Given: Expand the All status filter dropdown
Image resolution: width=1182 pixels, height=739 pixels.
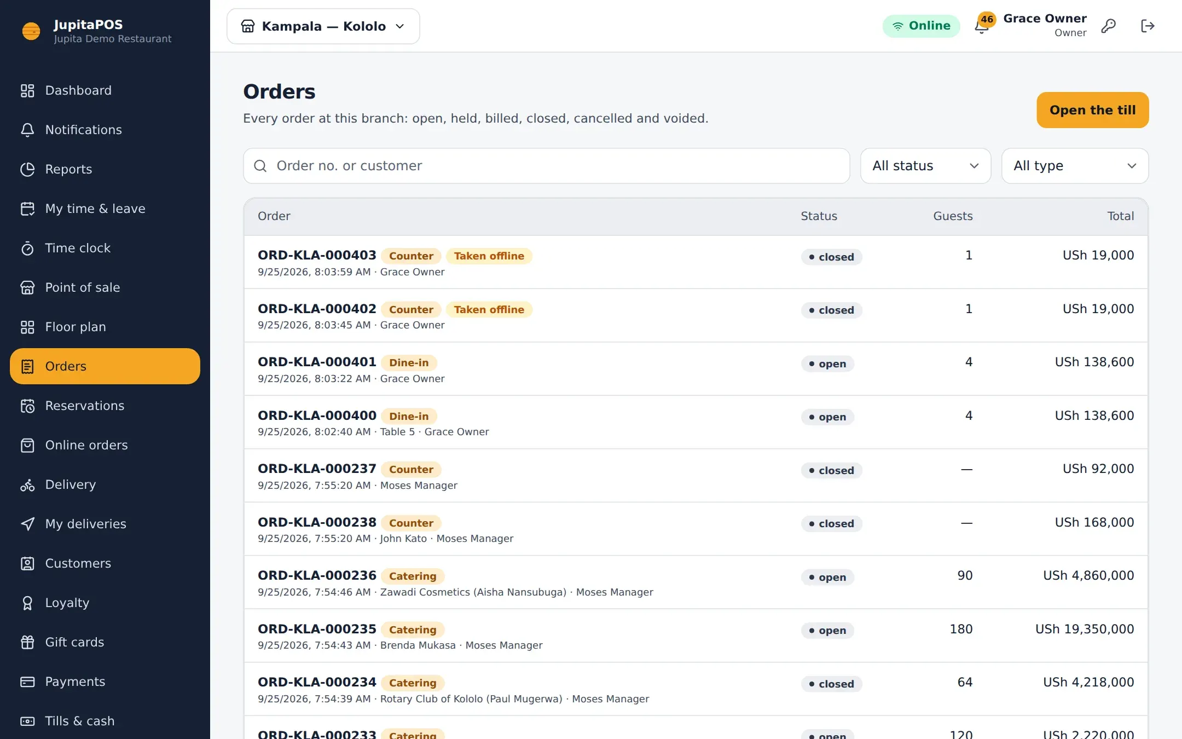Looking at the screenshot, I should [925, 166].
